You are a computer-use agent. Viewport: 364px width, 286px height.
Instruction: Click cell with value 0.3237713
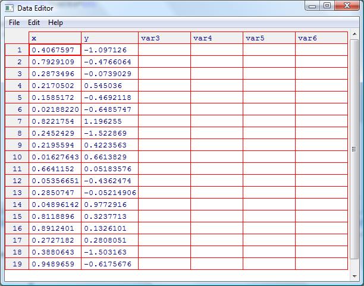pos(110,216)
